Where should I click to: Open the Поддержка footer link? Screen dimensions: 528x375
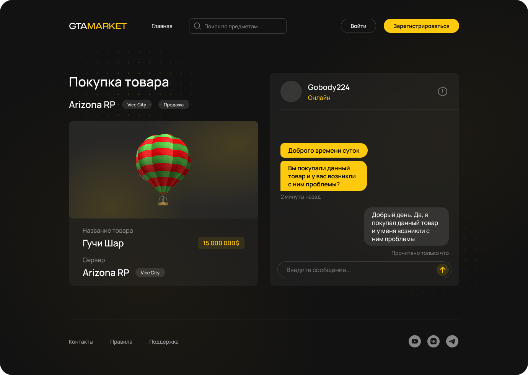[164, 342]
